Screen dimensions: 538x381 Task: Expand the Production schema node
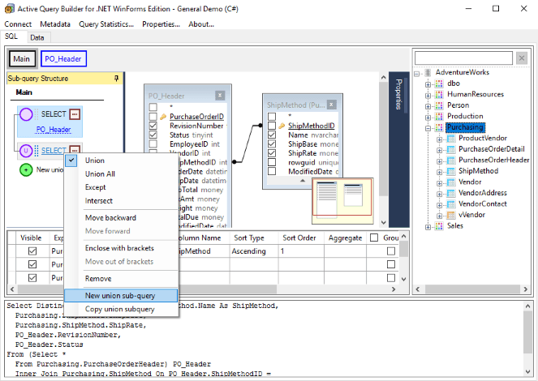(x=428, y=117)
